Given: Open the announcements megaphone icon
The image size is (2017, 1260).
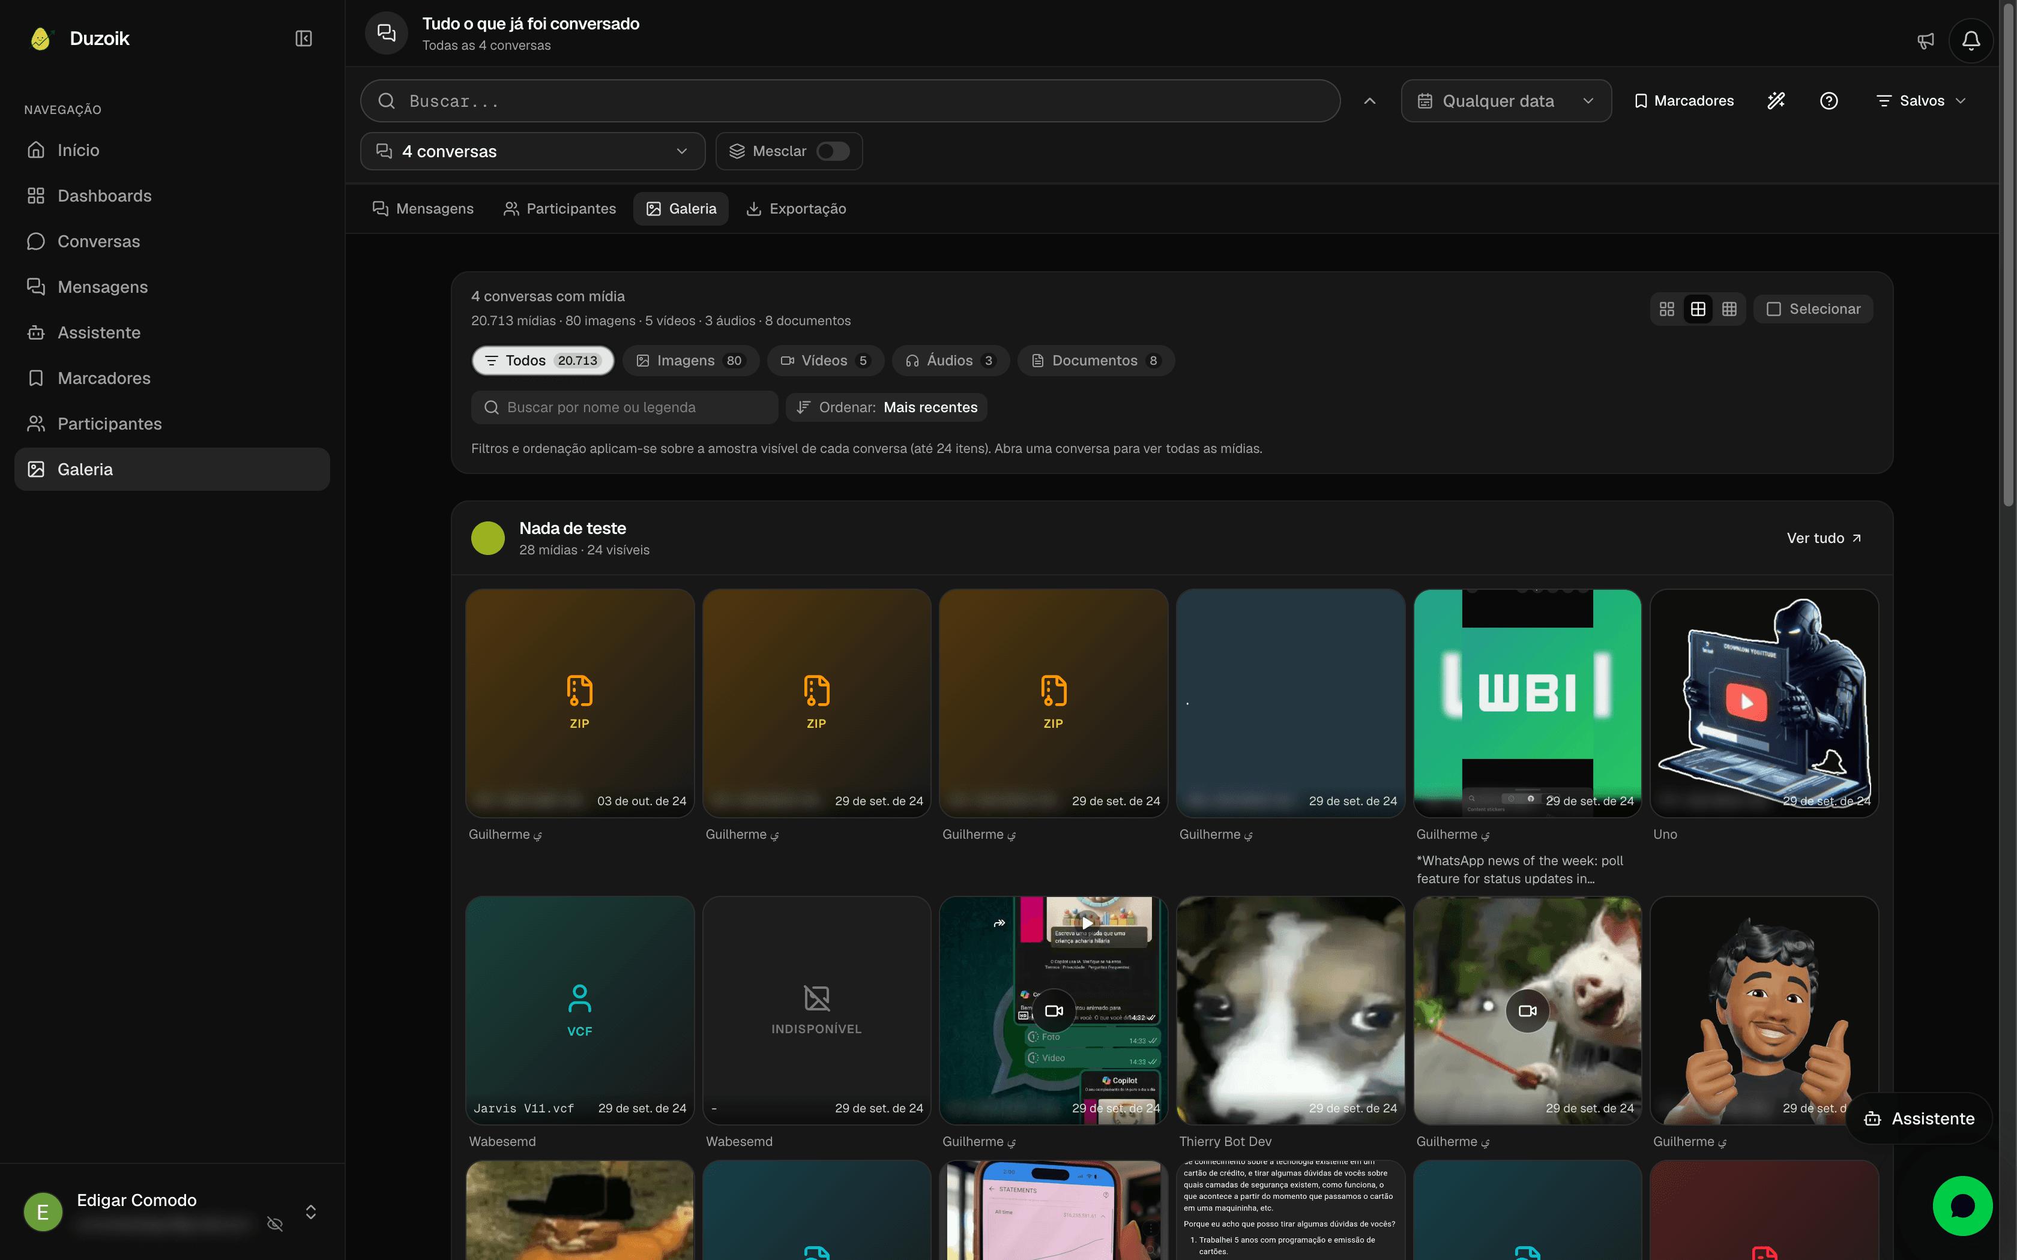Looking at the screenshot, I should [1925, 41].
